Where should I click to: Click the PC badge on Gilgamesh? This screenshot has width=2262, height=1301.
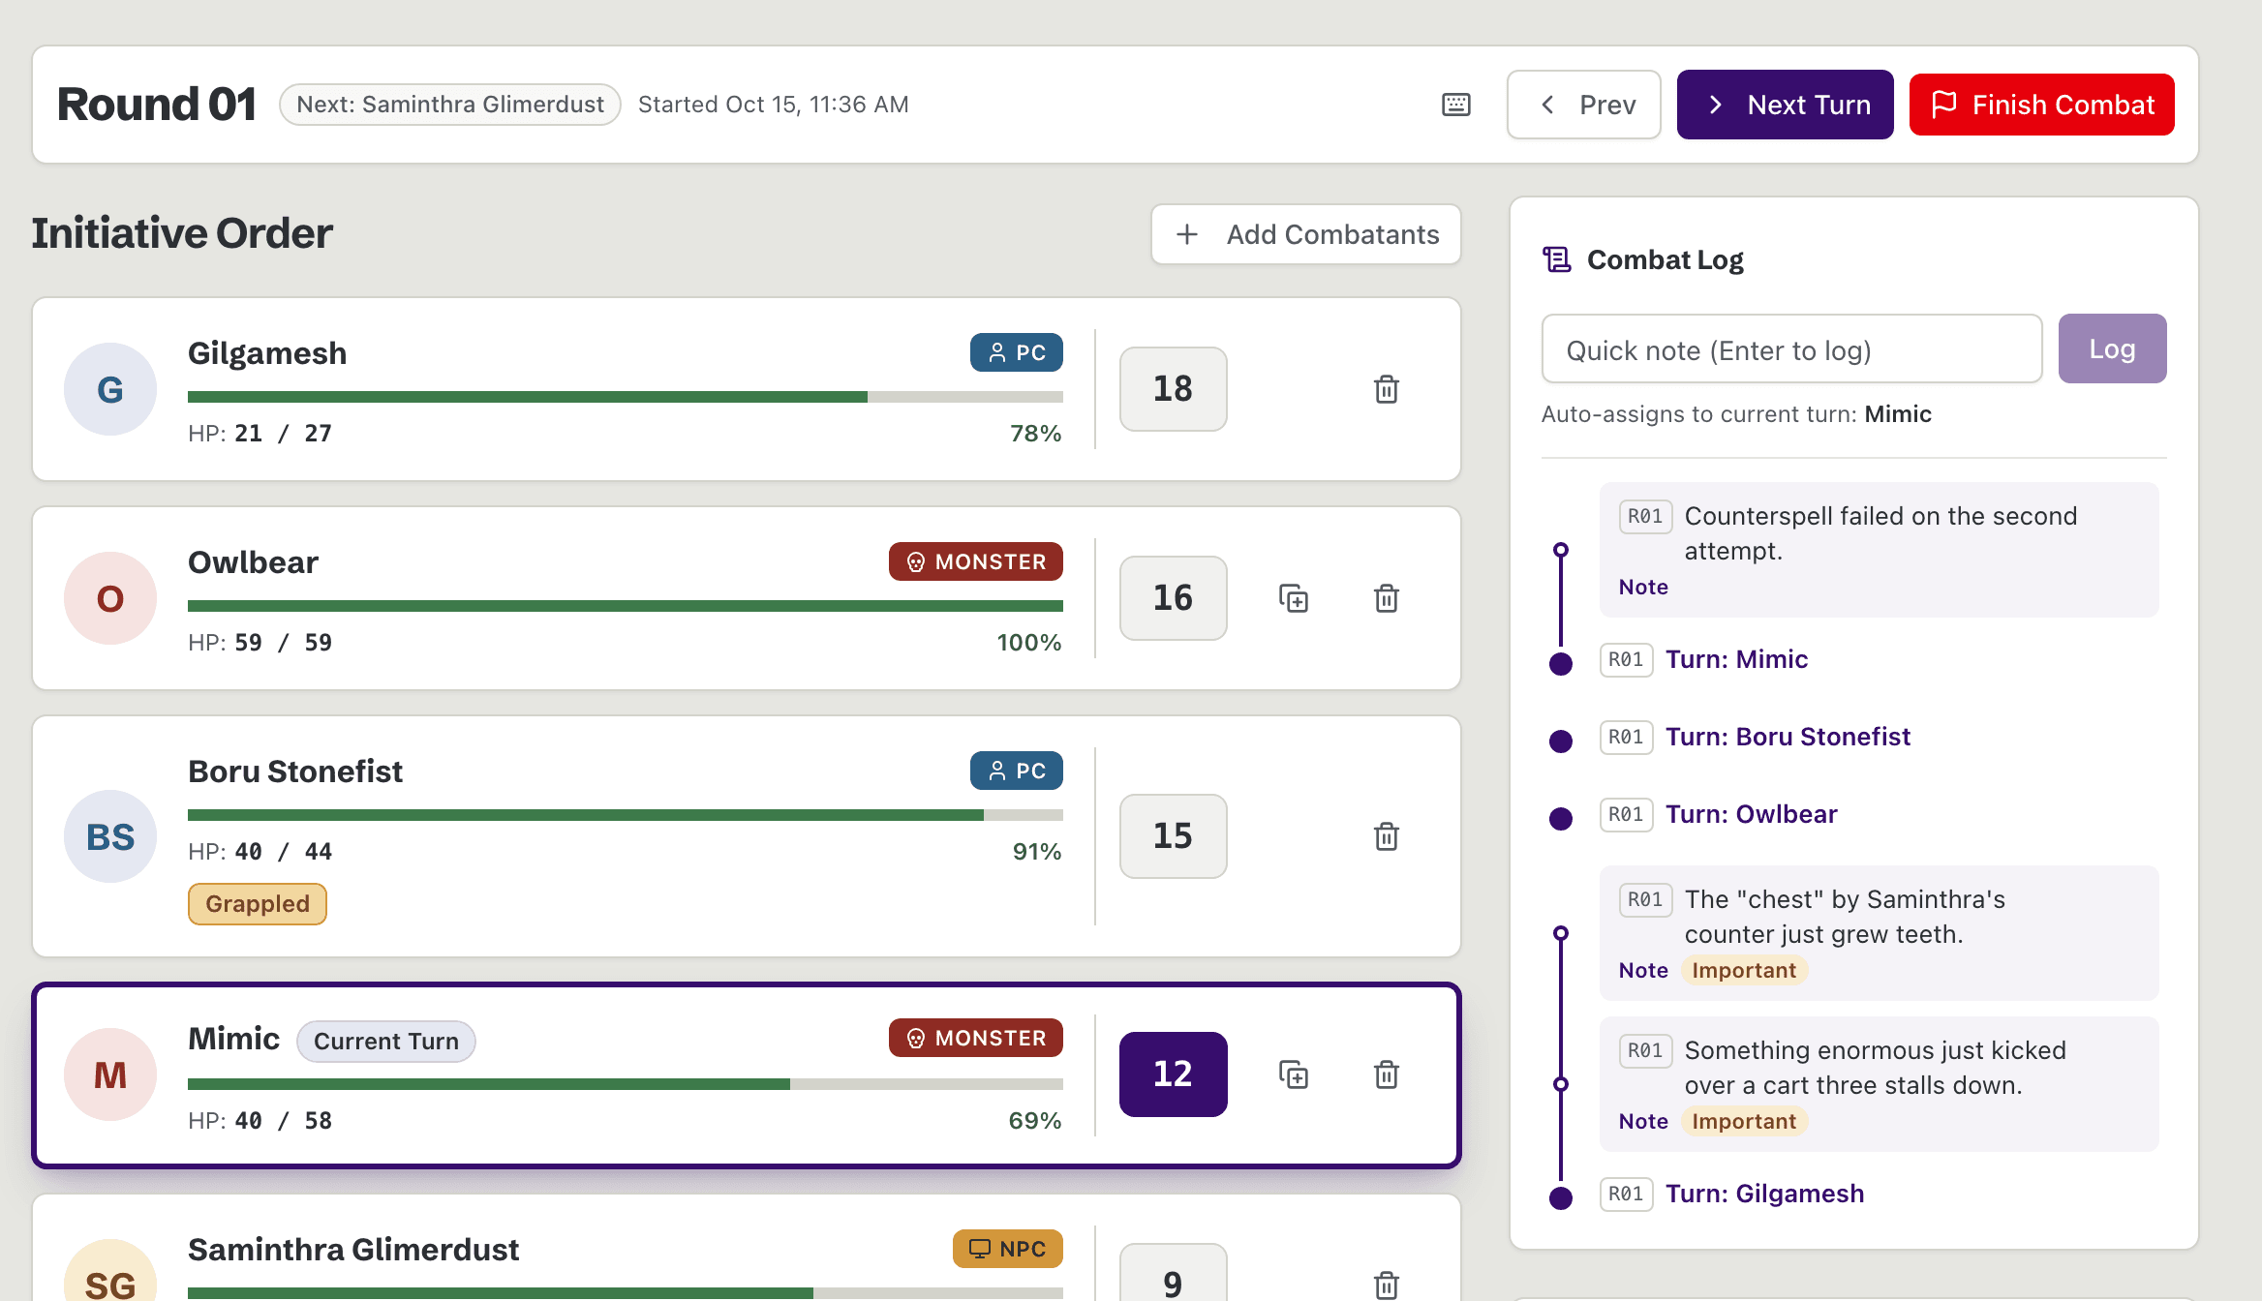coord(1017,352)
